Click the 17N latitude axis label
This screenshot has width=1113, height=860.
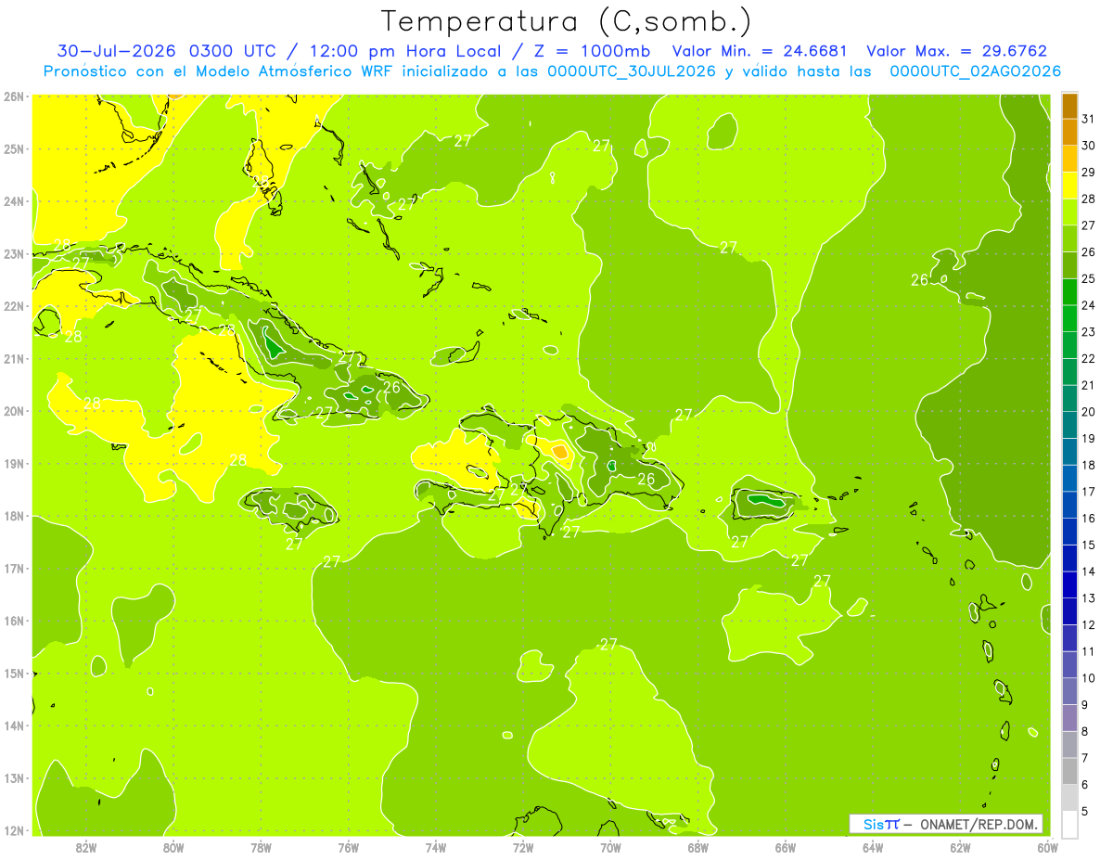[x=14, y=568]
